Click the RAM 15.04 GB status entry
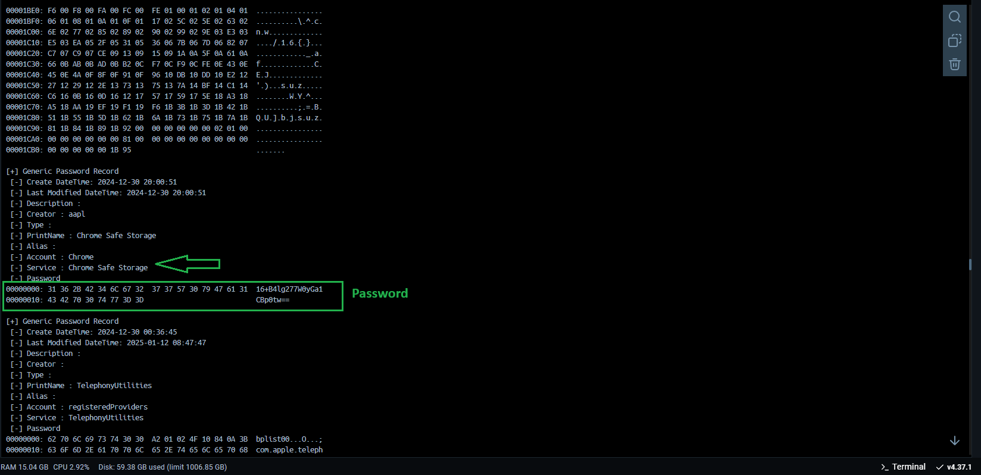This screenshot has width=981, height=475. (24, 467)
